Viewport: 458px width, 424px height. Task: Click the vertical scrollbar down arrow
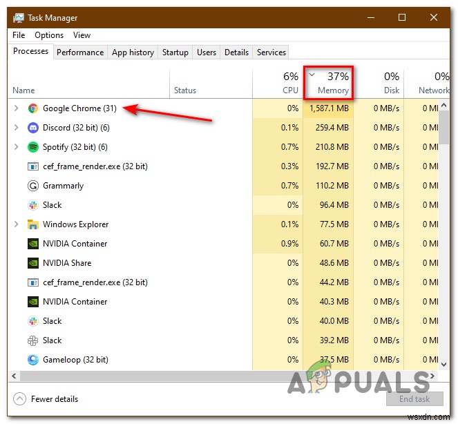[444, 364]
